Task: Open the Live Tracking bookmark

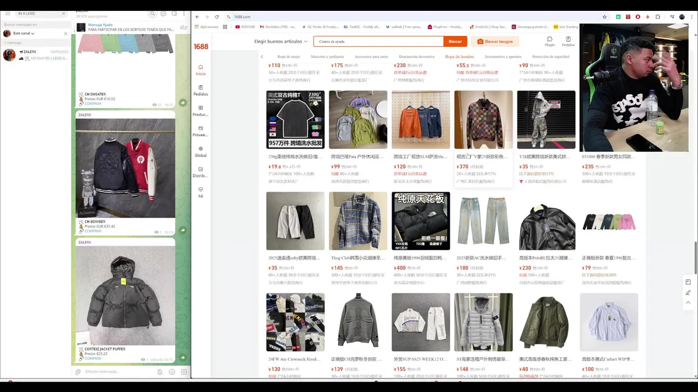Action: 565,27
